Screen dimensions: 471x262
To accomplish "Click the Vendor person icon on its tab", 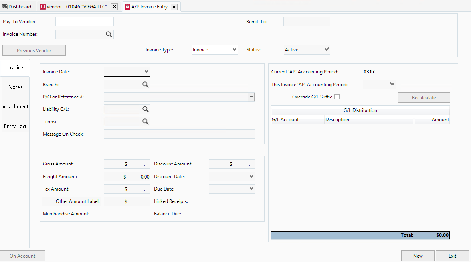I will point(42,6).
